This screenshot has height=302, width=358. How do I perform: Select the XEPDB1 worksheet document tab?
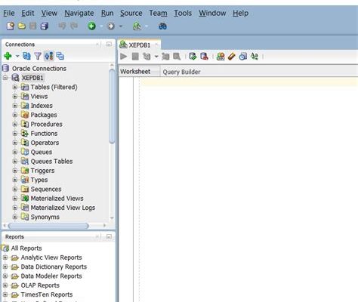tap(140, 45)
